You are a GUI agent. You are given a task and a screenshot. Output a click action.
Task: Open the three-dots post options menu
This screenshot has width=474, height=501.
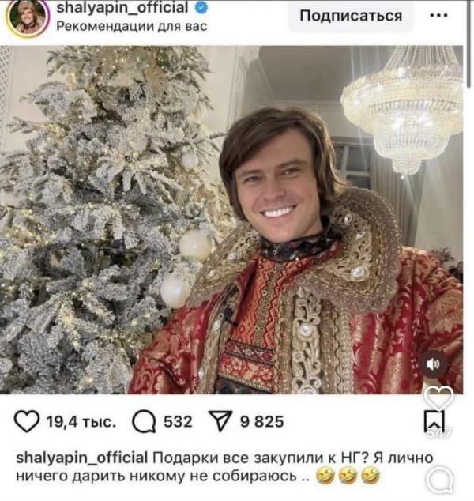(438, 15)
